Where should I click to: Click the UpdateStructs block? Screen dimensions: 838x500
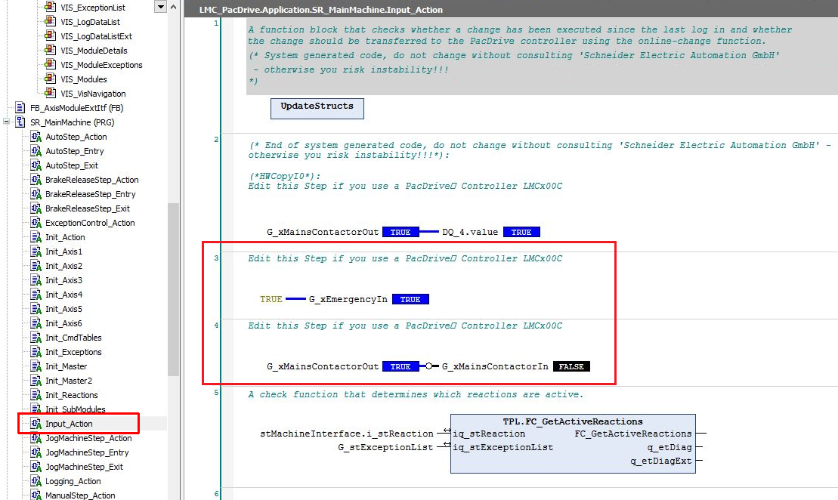tap(317, 107)
